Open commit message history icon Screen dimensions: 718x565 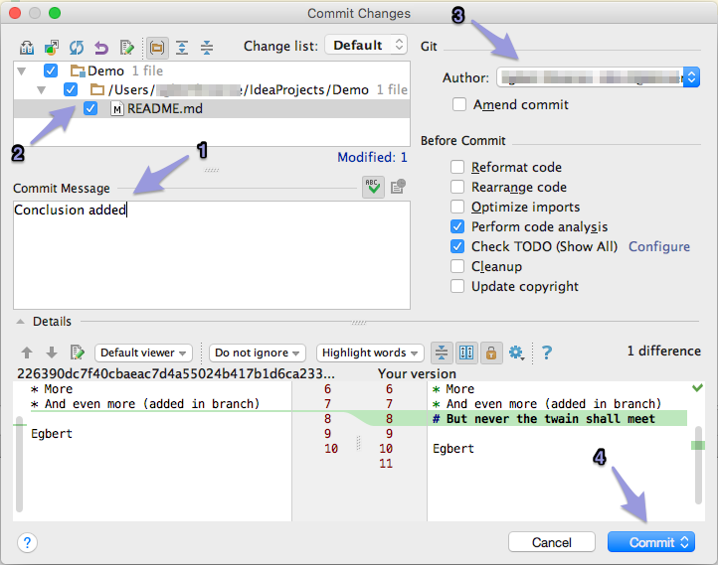[399, 188]
